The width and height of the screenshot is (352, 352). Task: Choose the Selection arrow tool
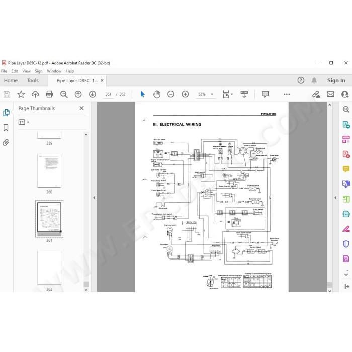[142, 94]
